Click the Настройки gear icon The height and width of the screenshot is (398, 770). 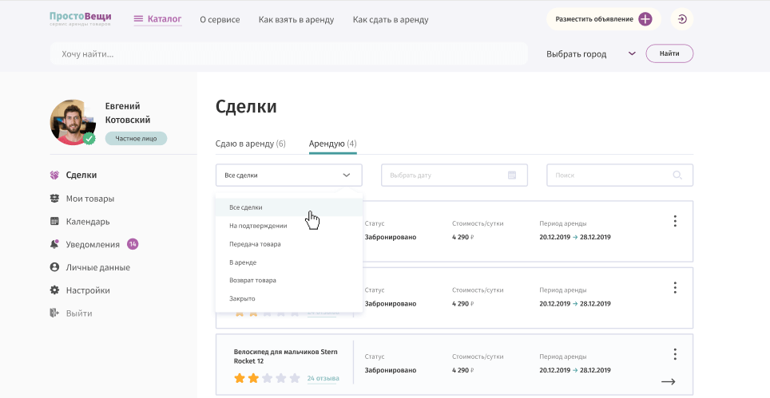point(54,290)
